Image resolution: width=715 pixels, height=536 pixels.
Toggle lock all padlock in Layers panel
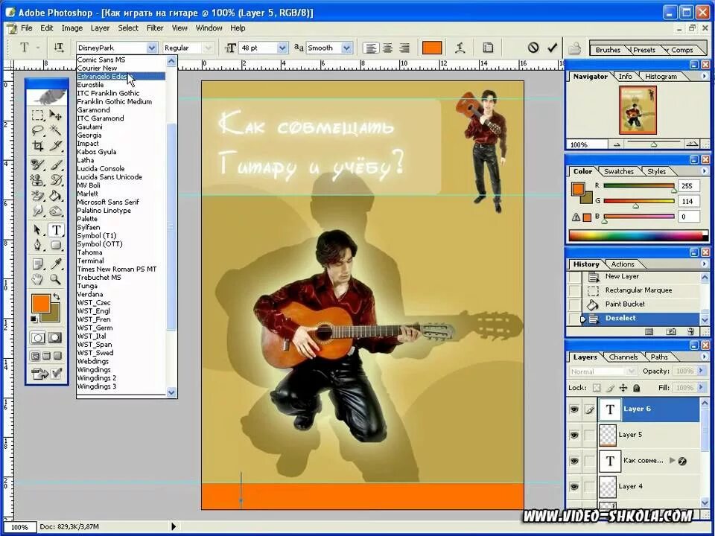pos(637,388)
